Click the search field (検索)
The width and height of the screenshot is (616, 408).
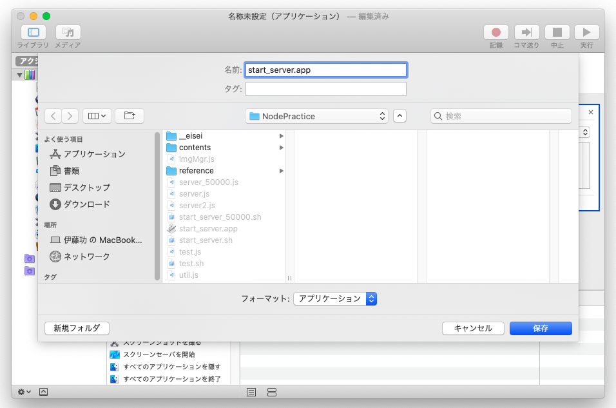pos(501,116)
